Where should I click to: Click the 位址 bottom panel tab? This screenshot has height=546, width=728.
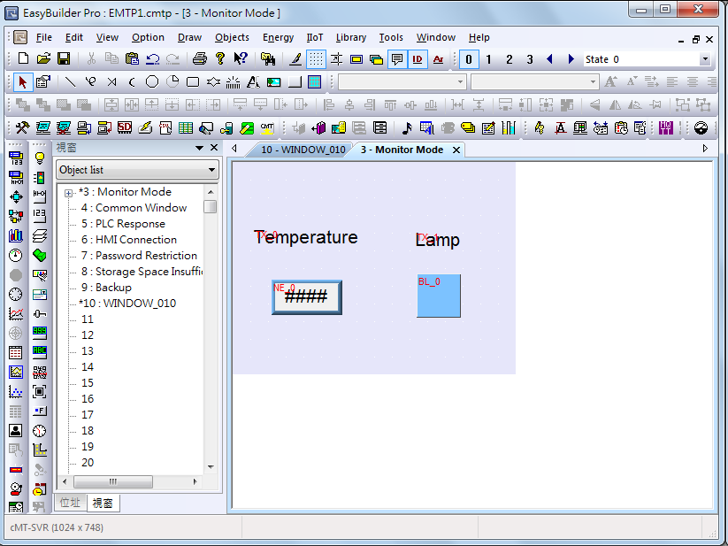(70, 503)
